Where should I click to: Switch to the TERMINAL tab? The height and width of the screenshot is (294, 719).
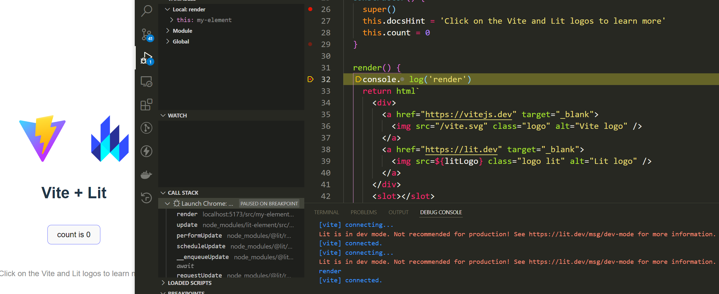pos(326,212)
